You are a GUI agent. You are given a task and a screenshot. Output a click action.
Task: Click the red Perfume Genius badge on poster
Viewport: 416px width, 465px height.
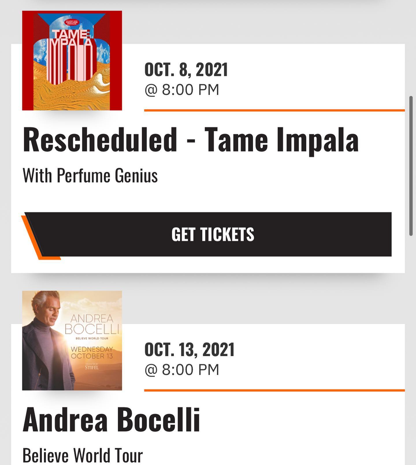71,23
